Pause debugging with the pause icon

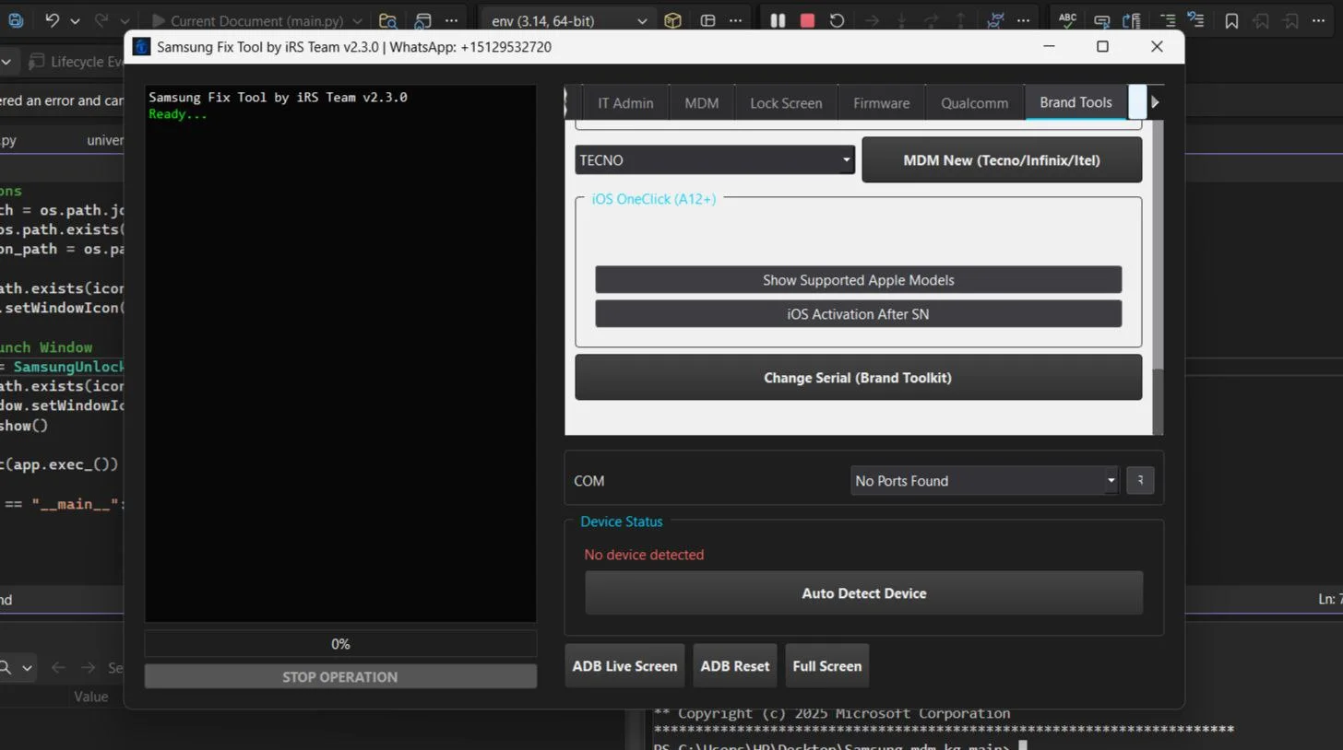[778, 20]
